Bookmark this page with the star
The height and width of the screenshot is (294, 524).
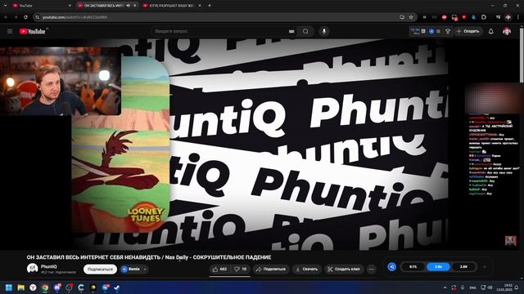tap(411, 17)
